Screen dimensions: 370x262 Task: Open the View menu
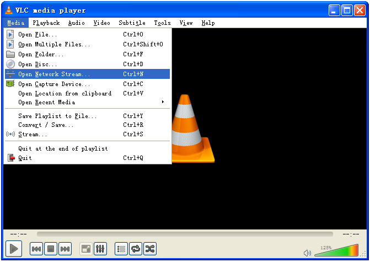[x=186, y=23]
